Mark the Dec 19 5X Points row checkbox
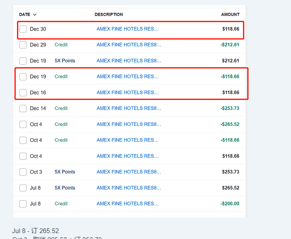This screenshot has width=291, height=239. pyautogui.click(x=23, y=61)
